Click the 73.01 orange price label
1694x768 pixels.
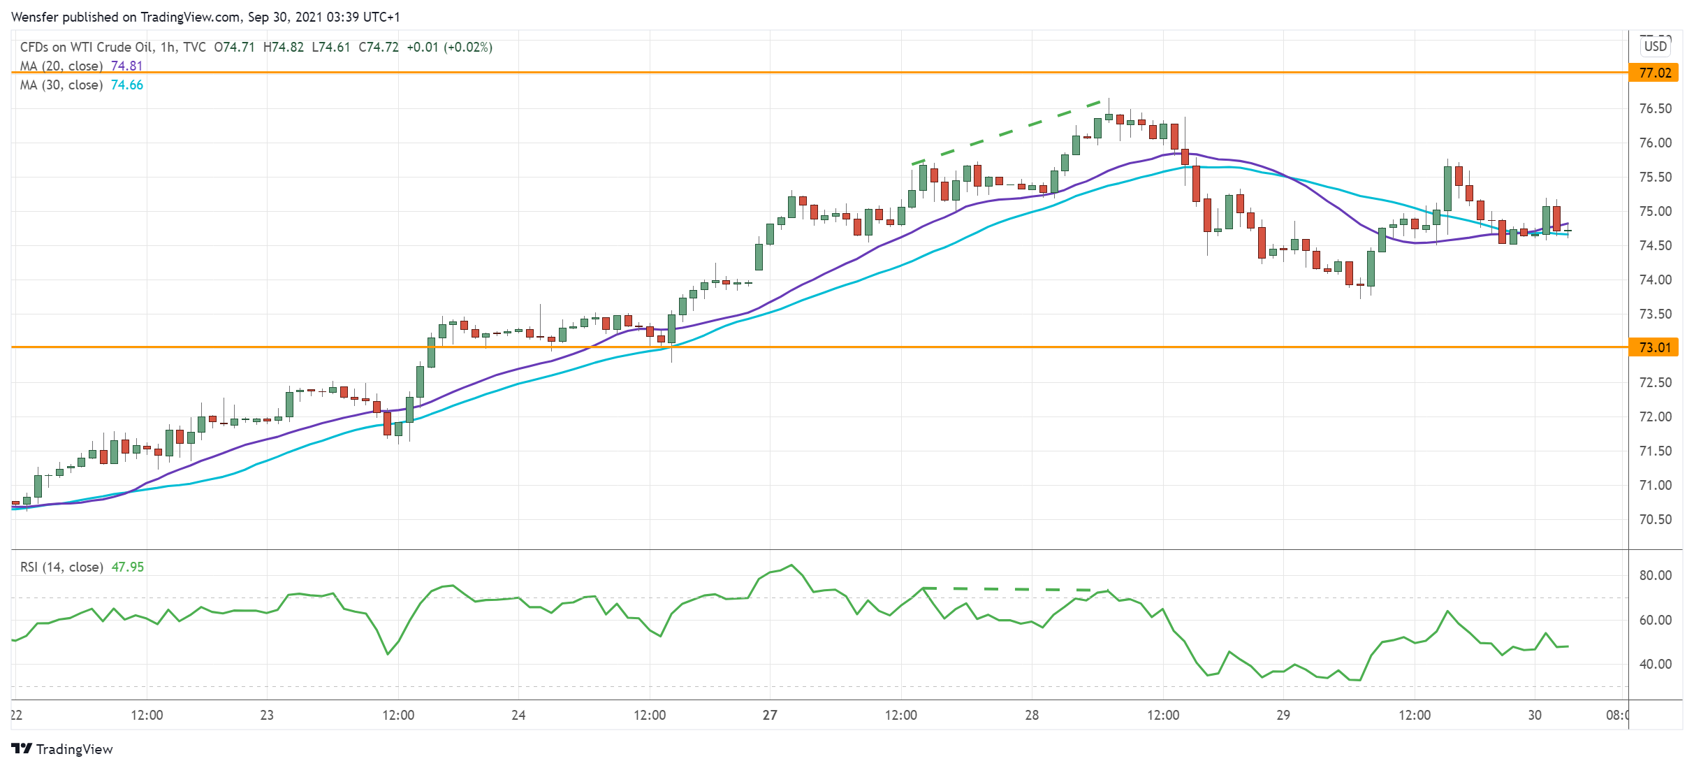[x=1653, y=347]
